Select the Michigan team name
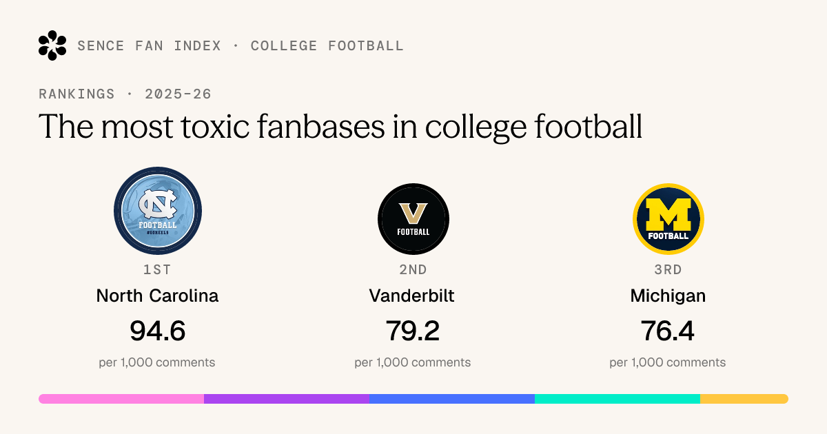Screen dimensions: 827x434 (668, 296)
